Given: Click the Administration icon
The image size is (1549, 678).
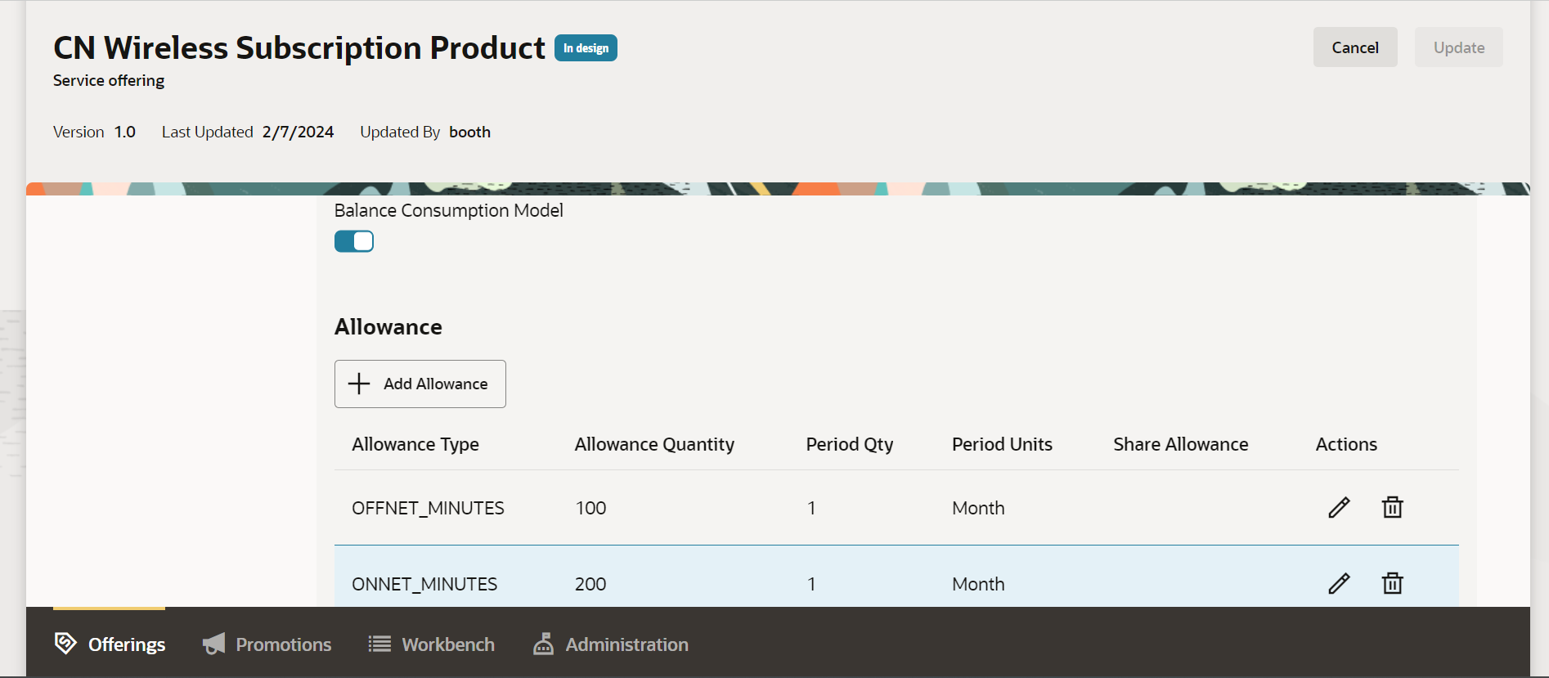Looking at the screenshot, I should coord(543,644).
